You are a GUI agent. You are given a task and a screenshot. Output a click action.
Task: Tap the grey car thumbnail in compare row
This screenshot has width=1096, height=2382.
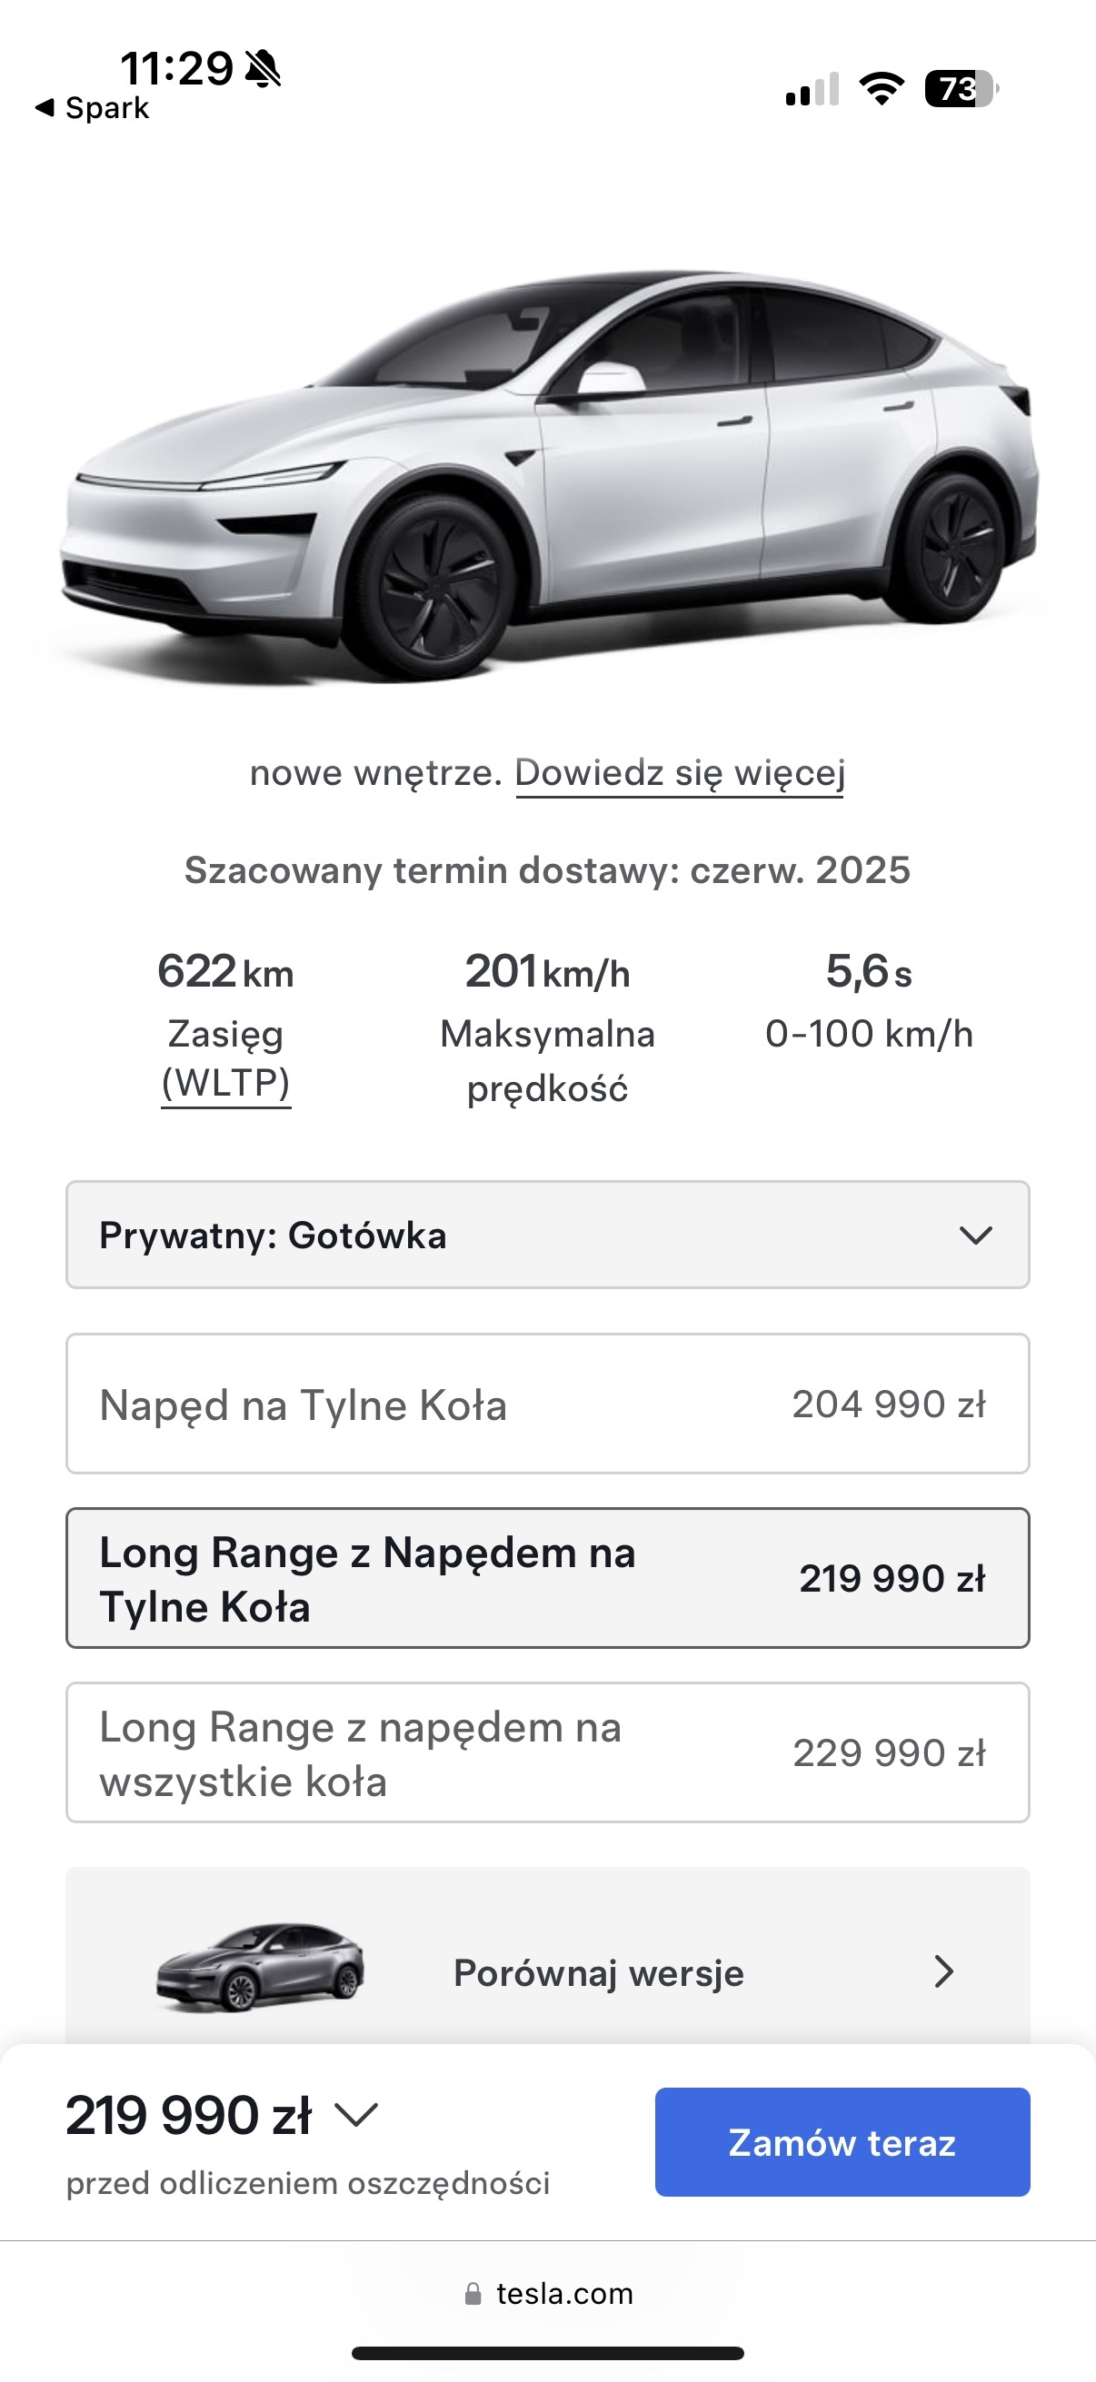click(x=260, y=1967)
